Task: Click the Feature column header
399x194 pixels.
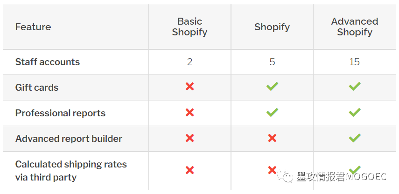Action: pos(33,27)
